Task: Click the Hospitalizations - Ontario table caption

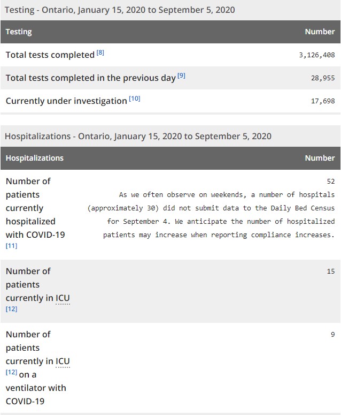Action: click(x=138, y=136)
